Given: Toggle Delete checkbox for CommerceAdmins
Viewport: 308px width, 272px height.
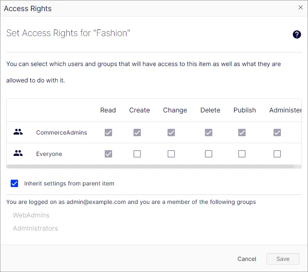Looking at the screenshot, I should (x=209, y=133).
